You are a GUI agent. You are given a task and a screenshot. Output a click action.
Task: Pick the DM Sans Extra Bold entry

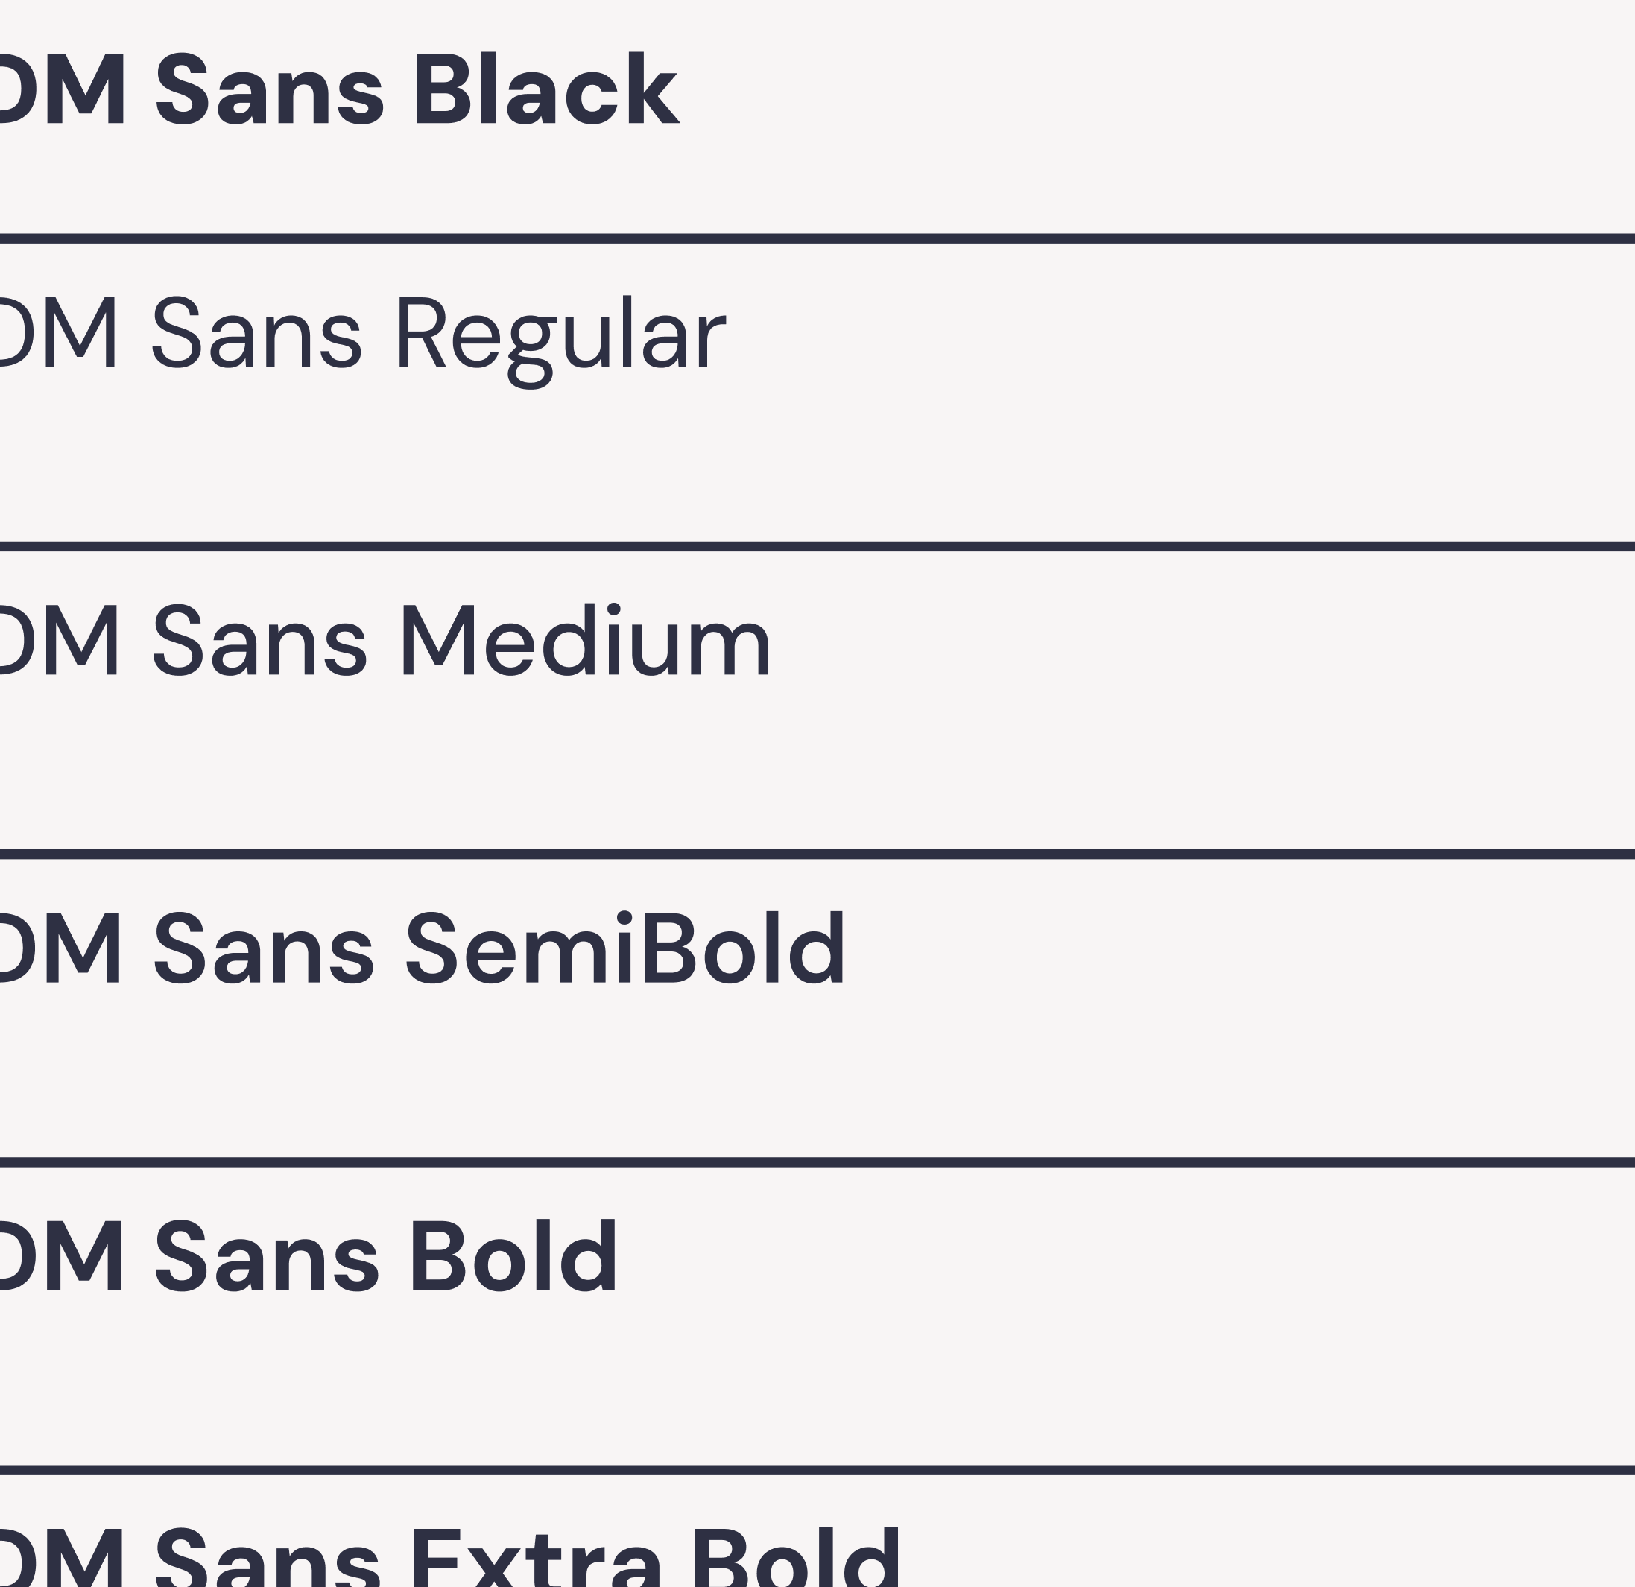[450, 1559]
